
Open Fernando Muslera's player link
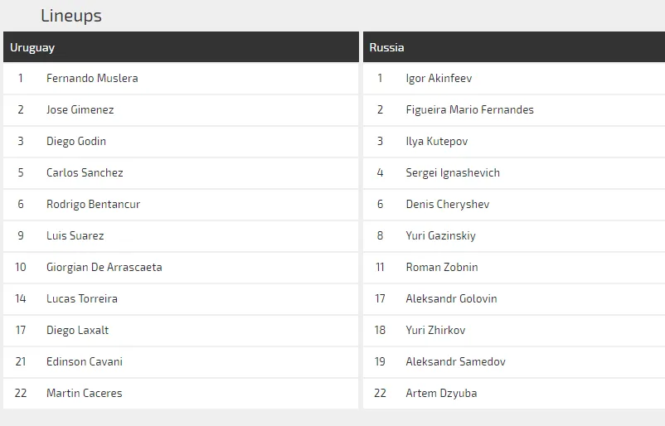click(x=92, y=78)
